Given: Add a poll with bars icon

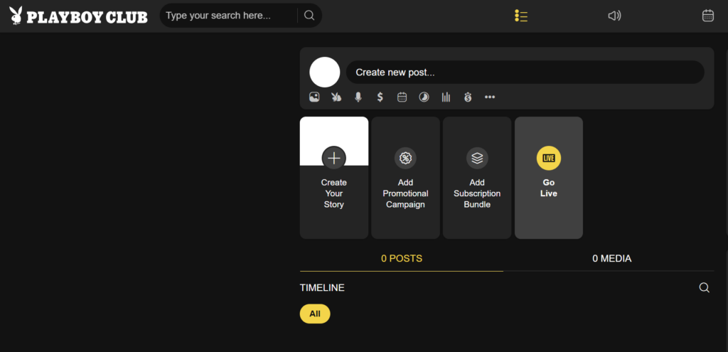Looking at the screenshot, I should [446, 97].
